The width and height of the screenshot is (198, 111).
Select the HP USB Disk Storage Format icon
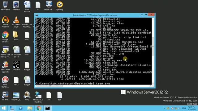pyautogui.click(x=5, y=52)
